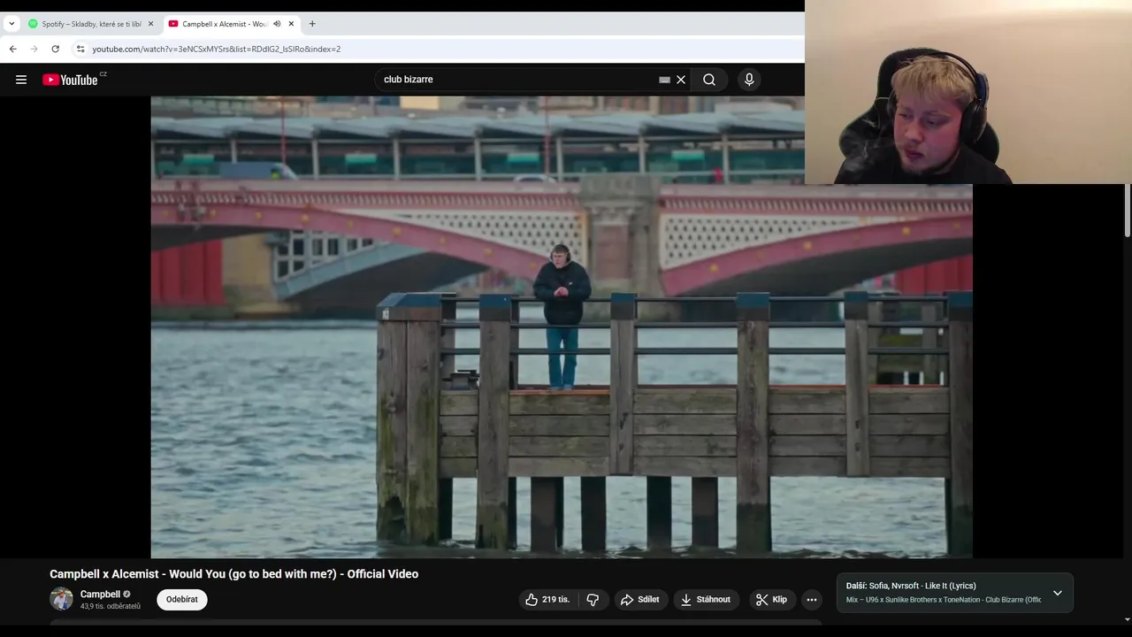Open Campbell channel avatar
1132x637 pixels.
[x=61, y=599]
